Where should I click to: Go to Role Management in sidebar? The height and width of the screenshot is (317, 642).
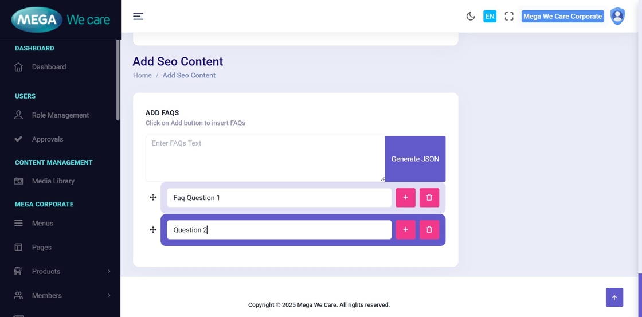pyautogui.click(x=60, y=115)
